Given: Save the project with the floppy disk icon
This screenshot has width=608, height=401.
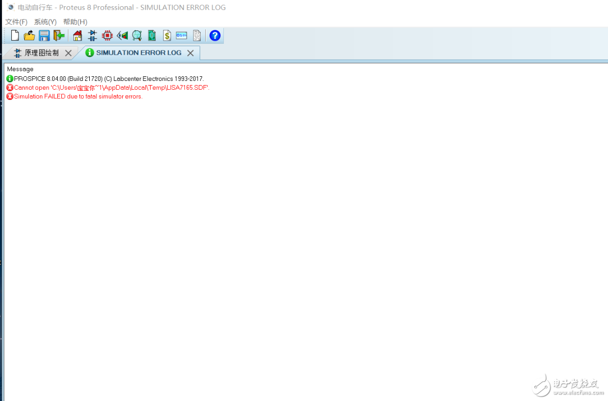Looking at the screenshot, I should point(44,36).
